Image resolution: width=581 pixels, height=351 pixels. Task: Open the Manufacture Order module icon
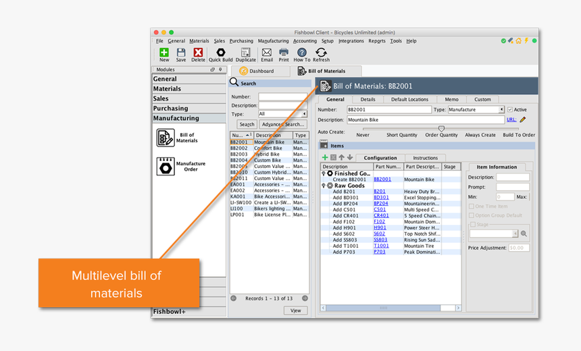[x=166, y=165]
